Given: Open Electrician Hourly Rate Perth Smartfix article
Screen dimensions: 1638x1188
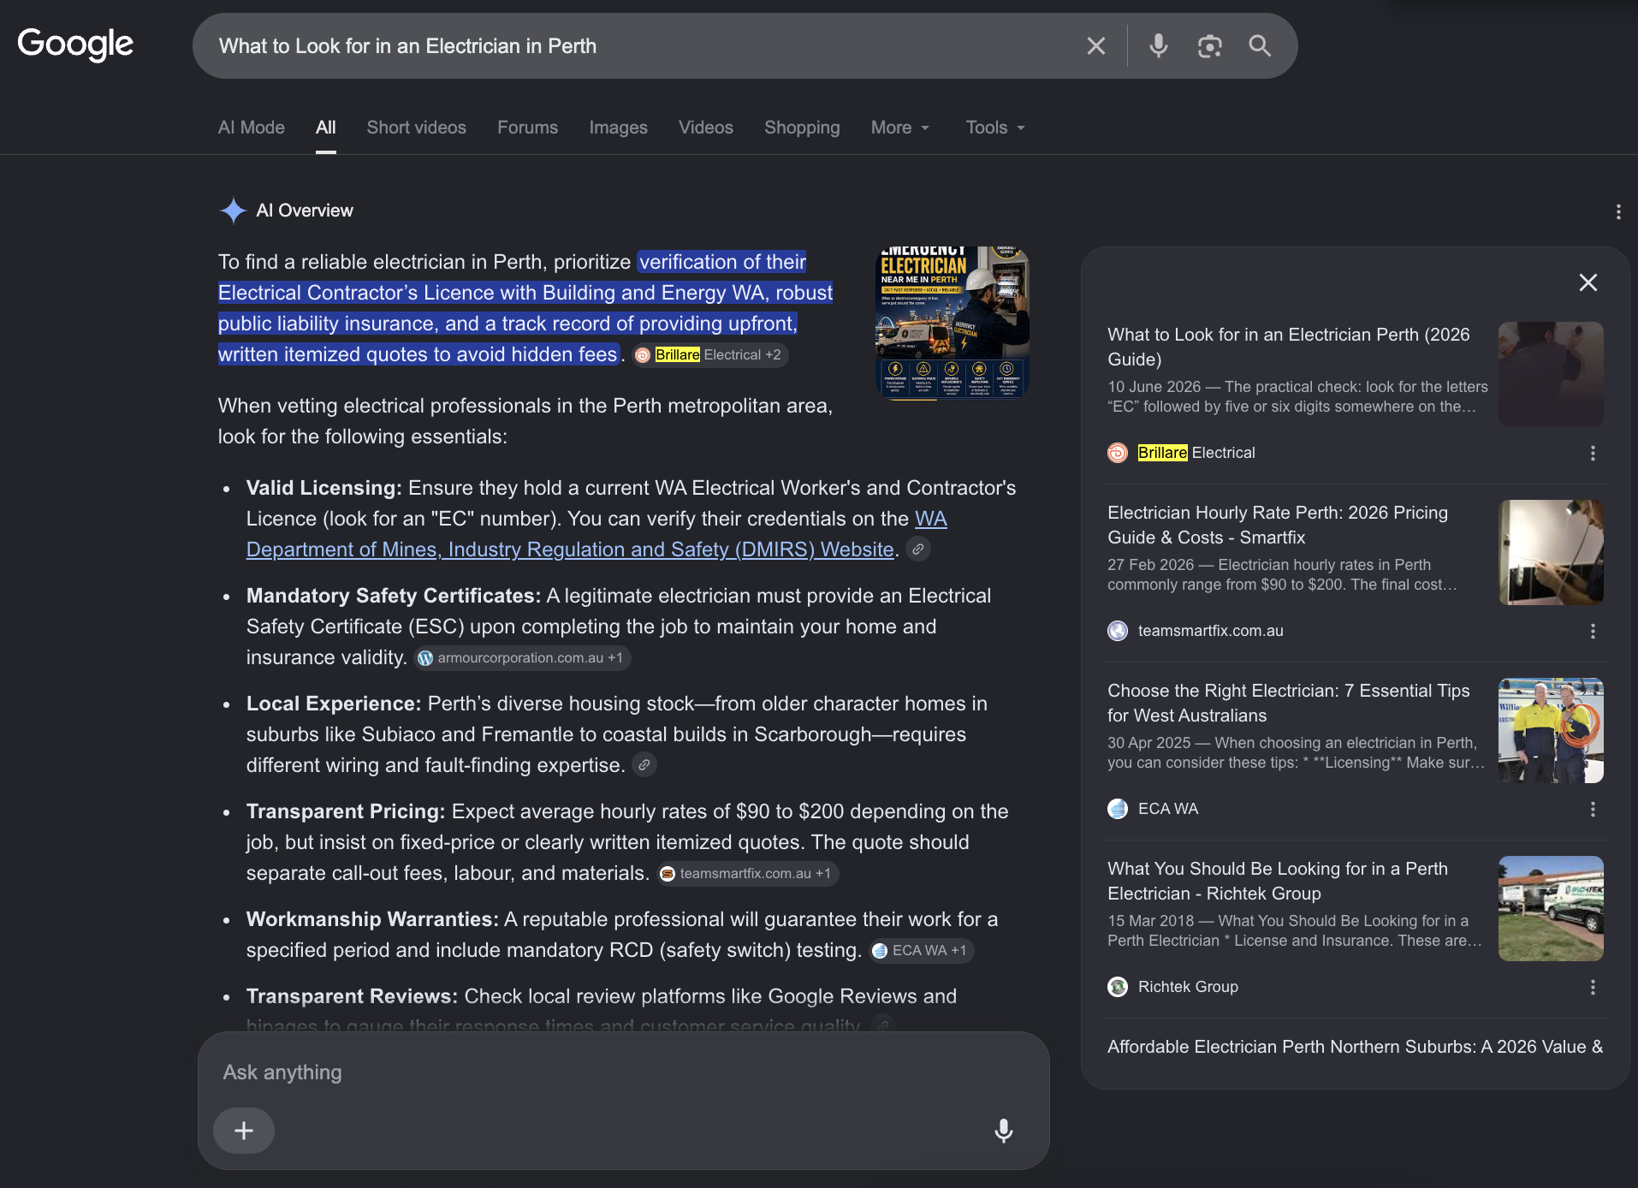Looking at the screenshot, I should click(x=1278, y=525).
